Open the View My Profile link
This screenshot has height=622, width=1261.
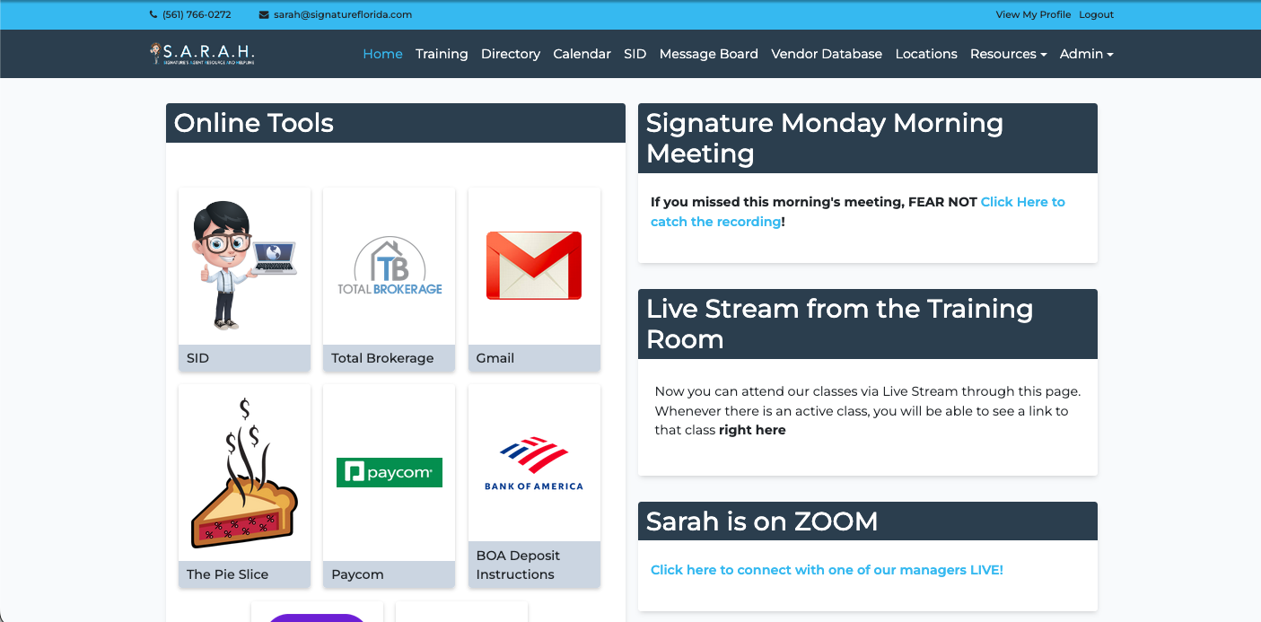click(1033, 15)
